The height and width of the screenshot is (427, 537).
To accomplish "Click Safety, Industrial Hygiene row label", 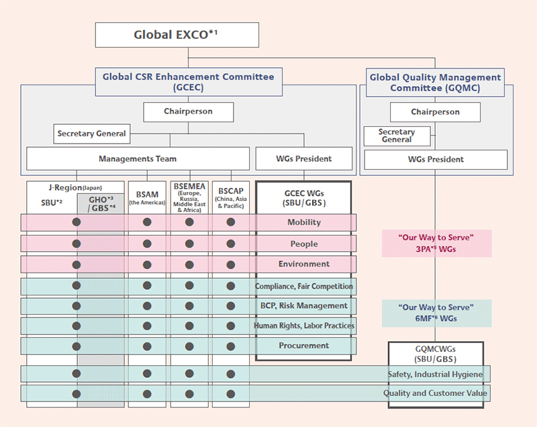I will click(x=435, y=374).
